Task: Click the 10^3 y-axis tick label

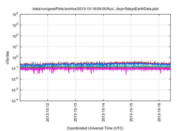Action: tap(15, 25)
